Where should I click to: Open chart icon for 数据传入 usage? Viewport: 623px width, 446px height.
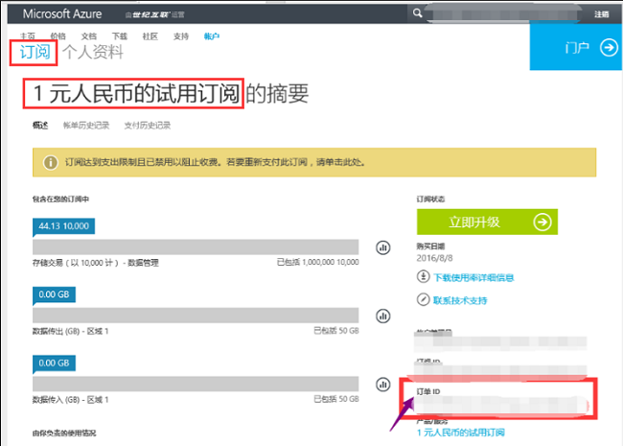(382, 383)
